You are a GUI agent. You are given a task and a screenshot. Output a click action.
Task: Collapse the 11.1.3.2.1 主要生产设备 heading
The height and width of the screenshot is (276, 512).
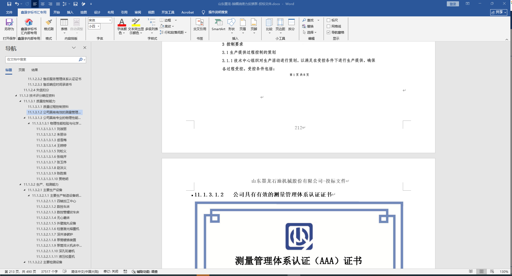(24, 190)
